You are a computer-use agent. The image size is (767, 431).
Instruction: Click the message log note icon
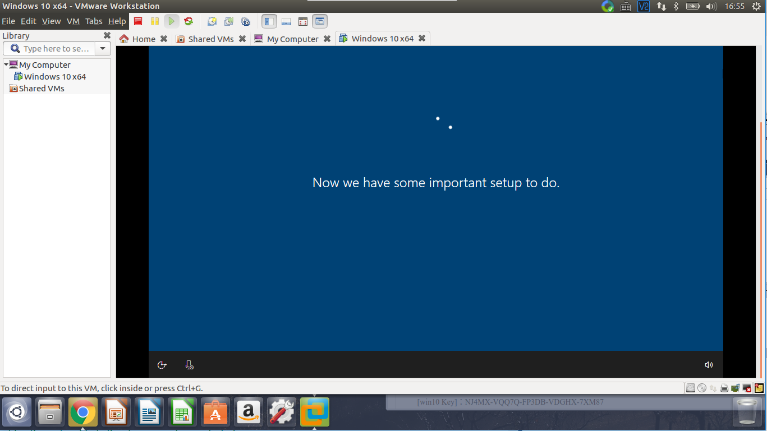(x=759, y=388)
